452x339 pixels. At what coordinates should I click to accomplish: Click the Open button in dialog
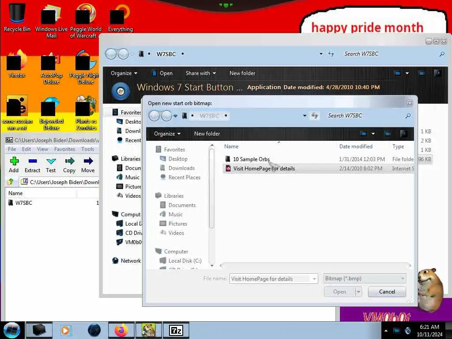pos(339,292)
